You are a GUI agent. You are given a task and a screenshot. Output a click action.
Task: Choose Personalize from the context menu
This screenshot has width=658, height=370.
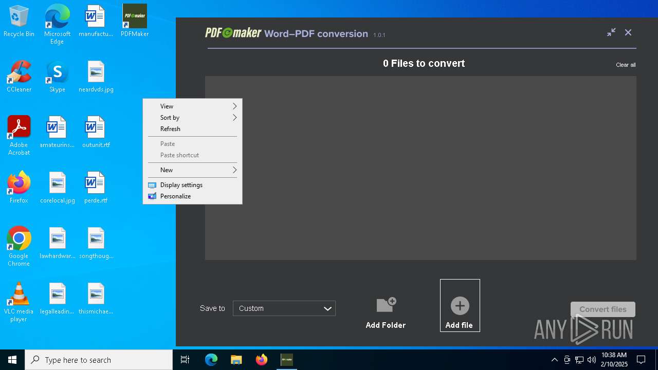point(192,196)
